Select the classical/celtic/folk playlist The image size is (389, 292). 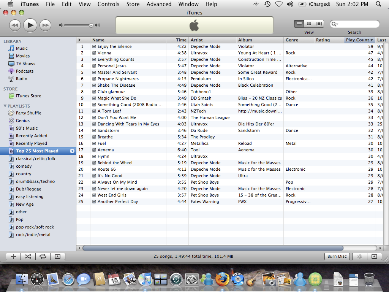(x=38, y=159)
